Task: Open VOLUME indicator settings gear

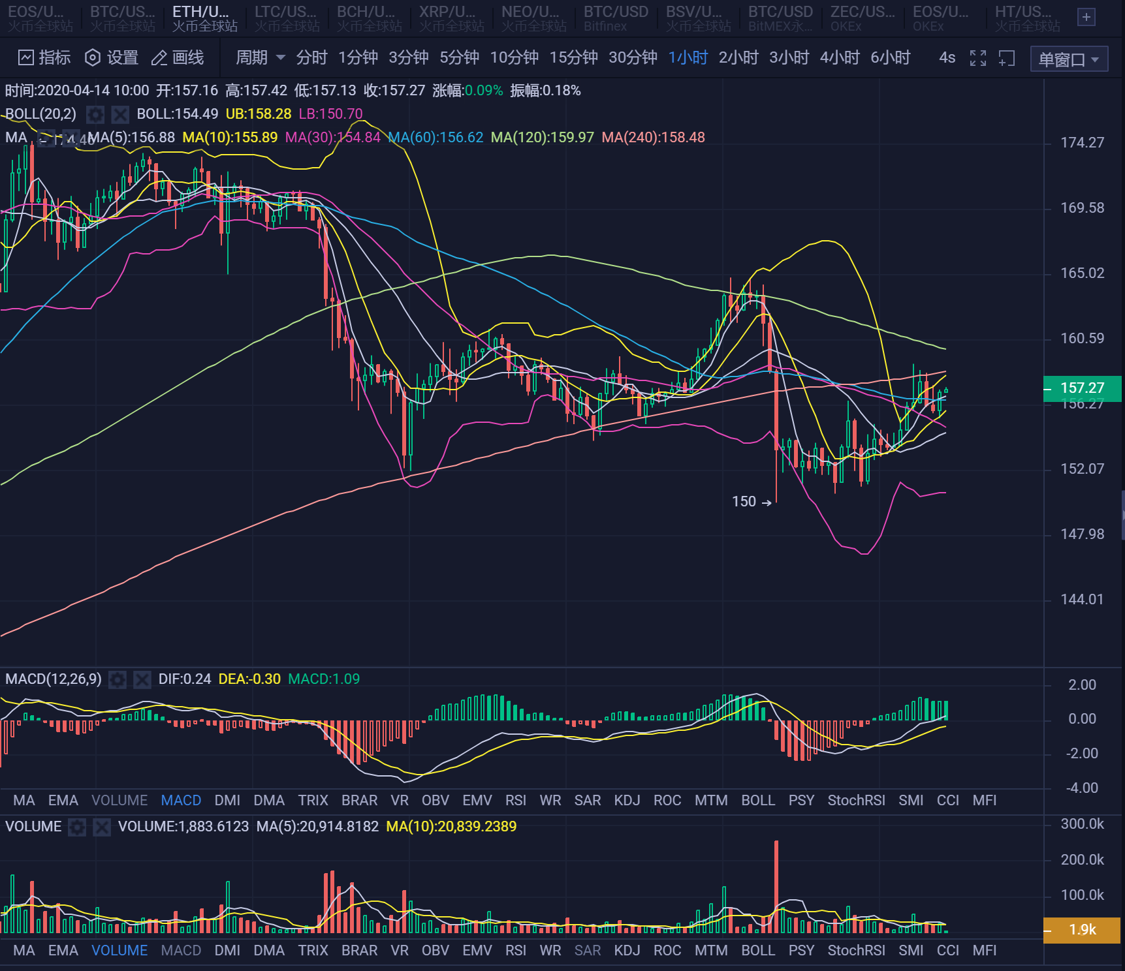Action: (x=78, y=826)
